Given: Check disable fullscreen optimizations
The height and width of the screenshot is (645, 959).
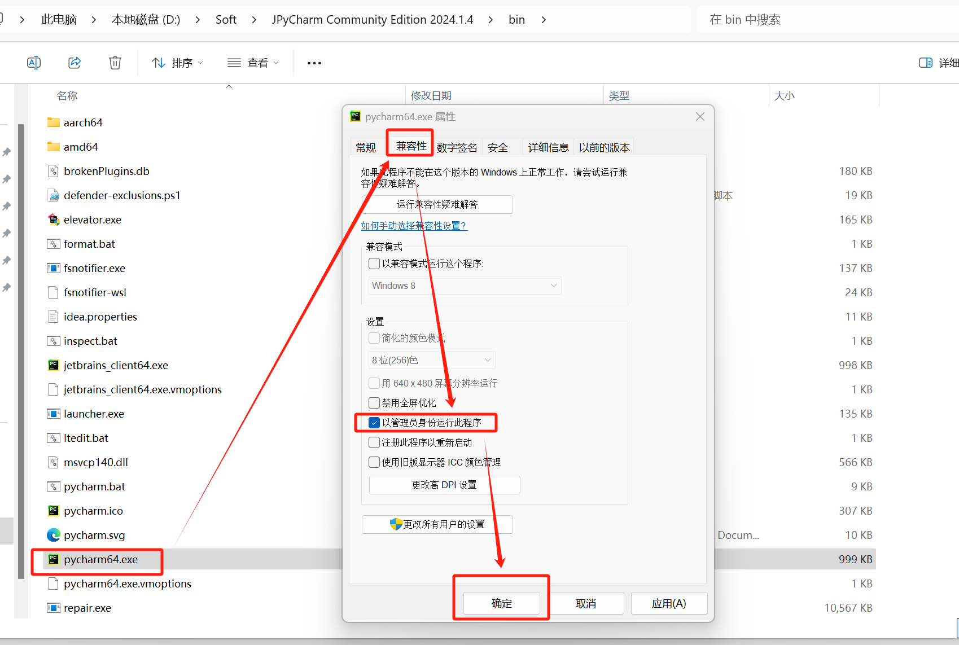Looking at the screenshot, I should click(374, 403).
